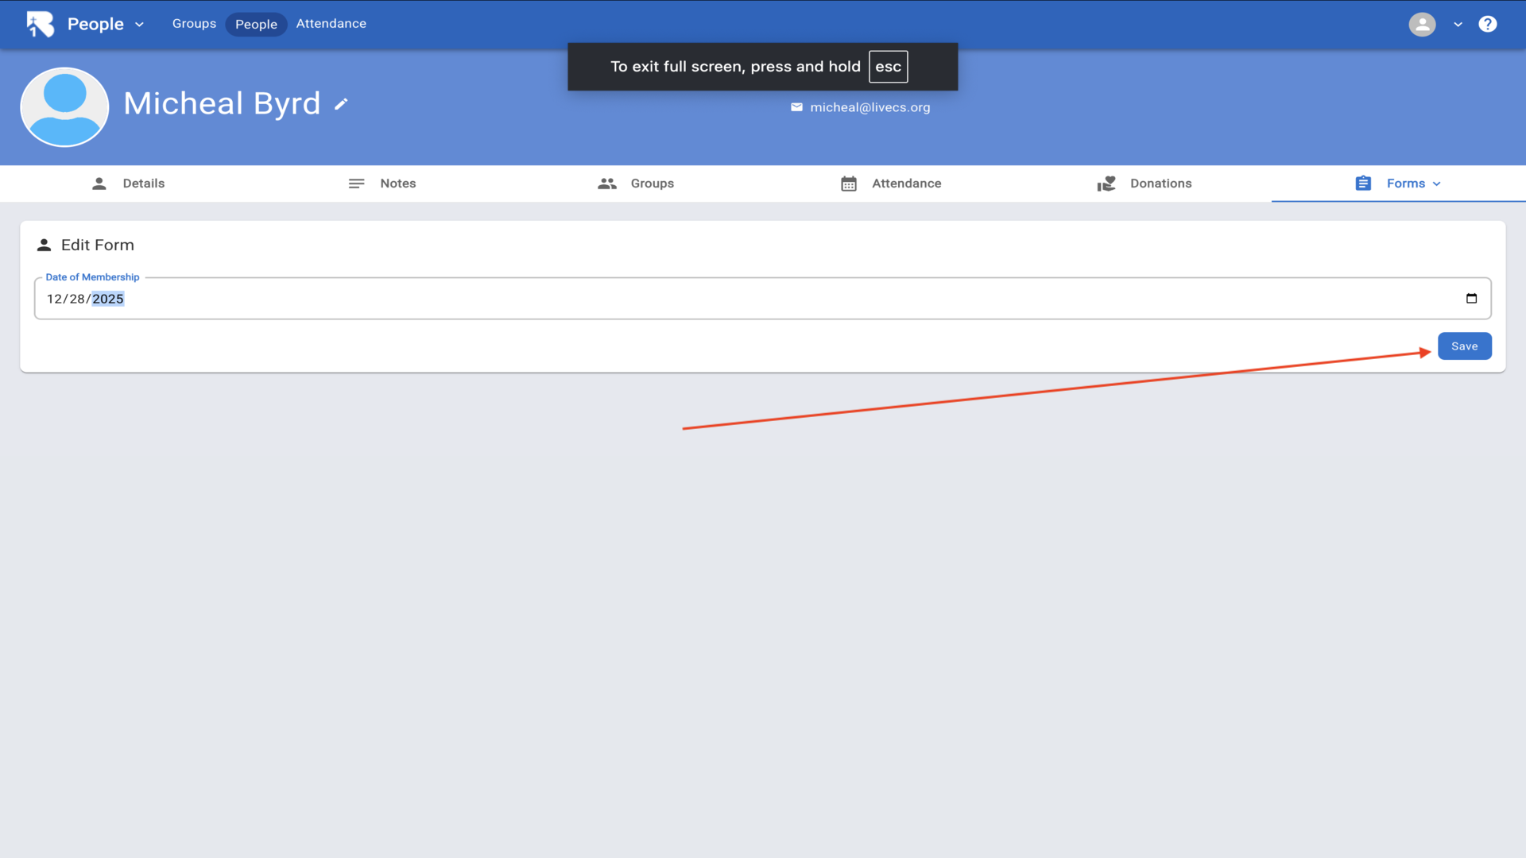
Task: Expand the account menu chevron
Action: click(x=1458, y=25)
